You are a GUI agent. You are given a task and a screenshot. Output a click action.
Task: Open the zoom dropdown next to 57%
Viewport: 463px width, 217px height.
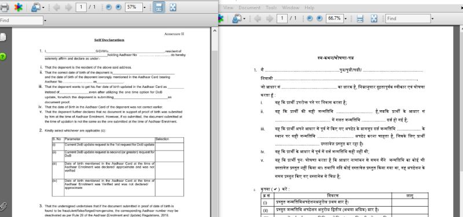point(144,8)
